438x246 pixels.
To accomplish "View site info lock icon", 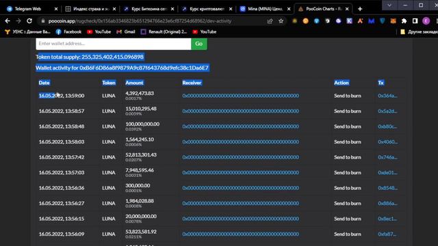I will (x=42, y=21).
